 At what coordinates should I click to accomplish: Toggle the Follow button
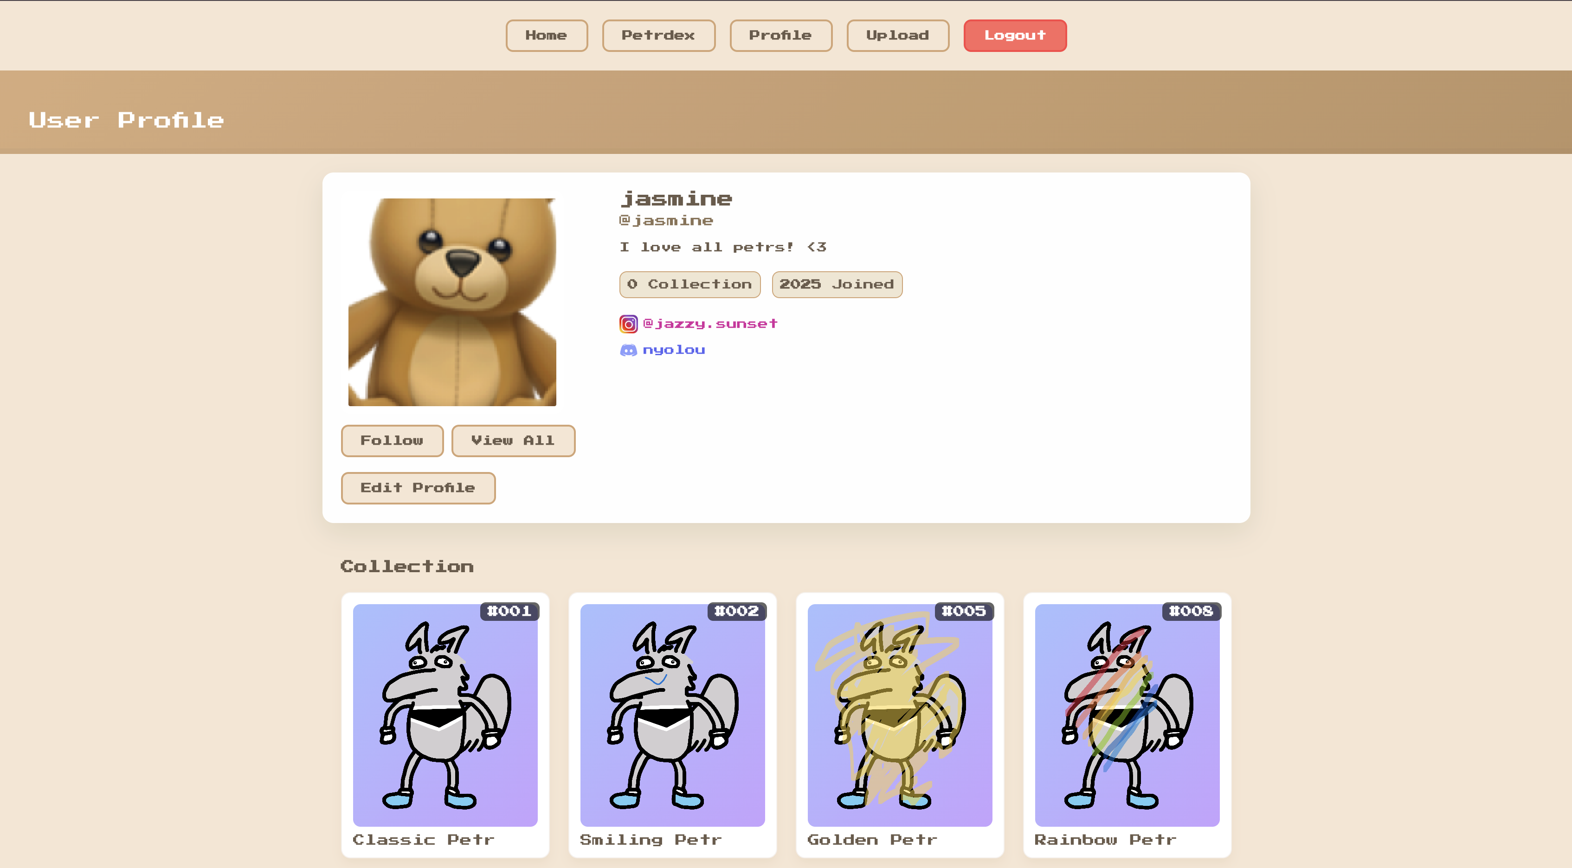(x=392, y=440)
